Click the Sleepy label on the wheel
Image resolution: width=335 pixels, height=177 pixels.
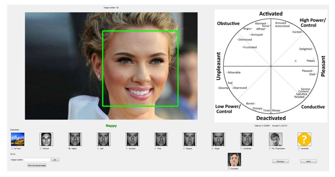coord(276,110)
